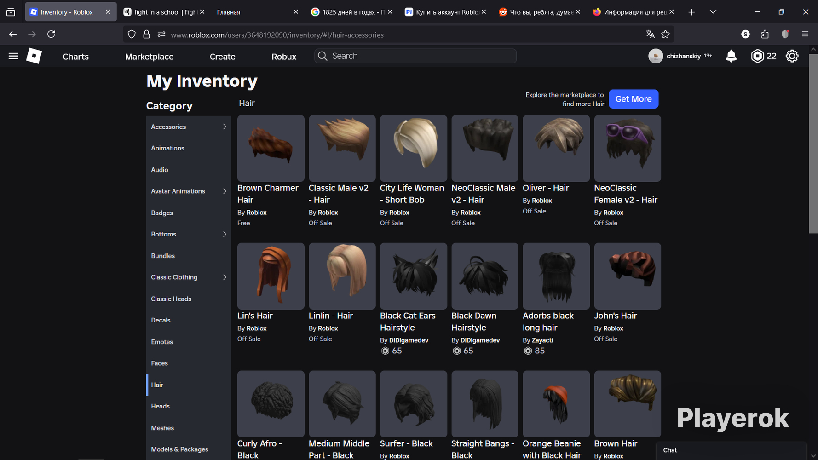Viewport: 818px width, 460px height.
Task: Select the Decals category
Action: click(x=189, y=320)
